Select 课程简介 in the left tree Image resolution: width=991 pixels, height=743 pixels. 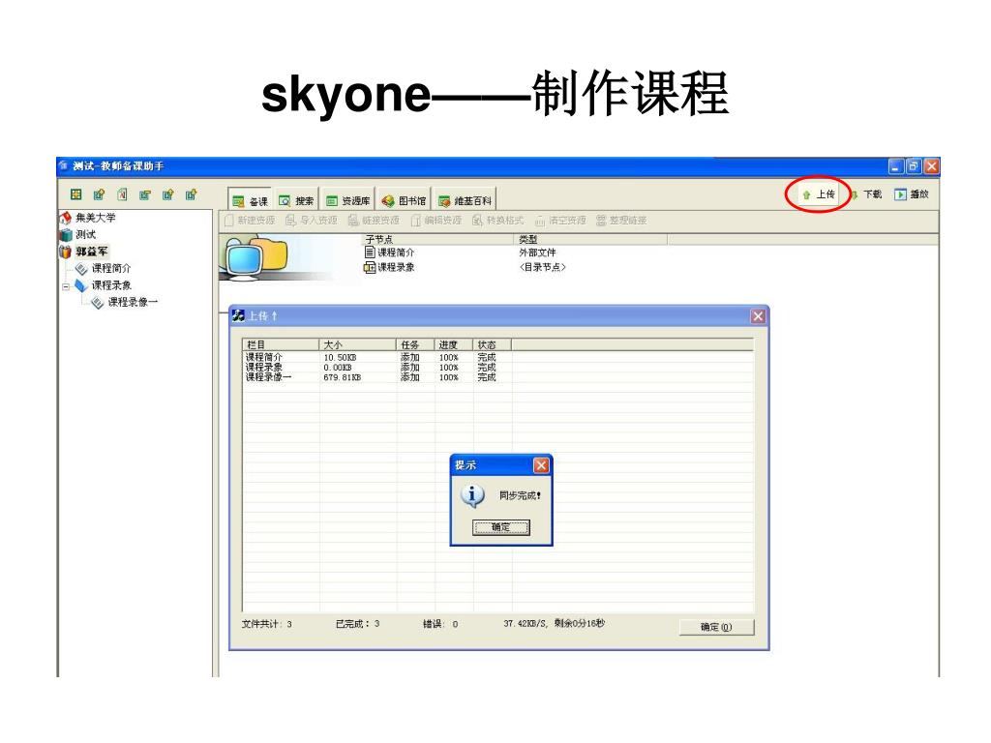111,269
